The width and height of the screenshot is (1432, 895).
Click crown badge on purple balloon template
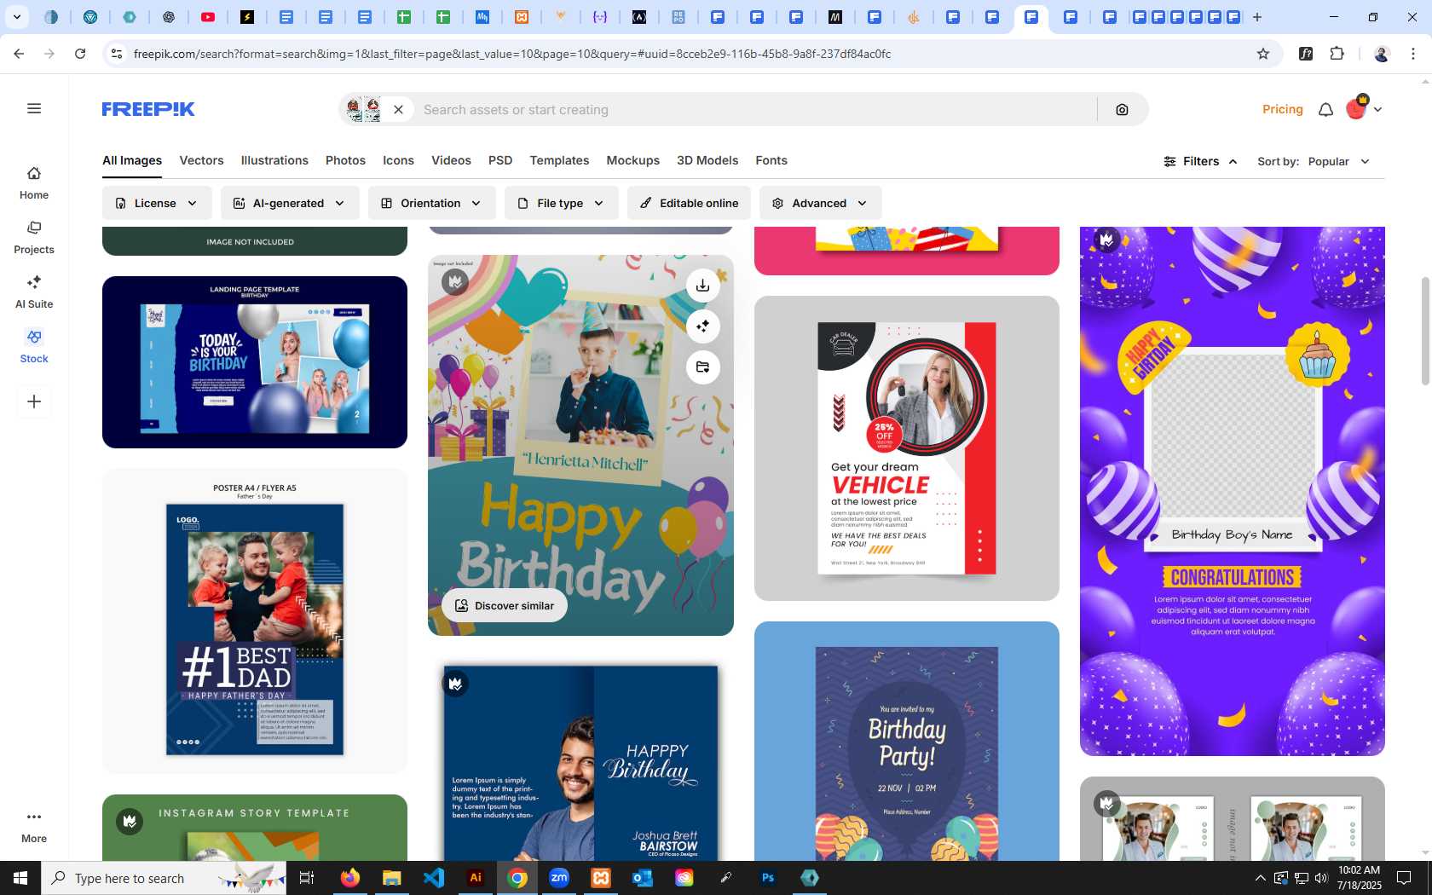(1106, 240)
